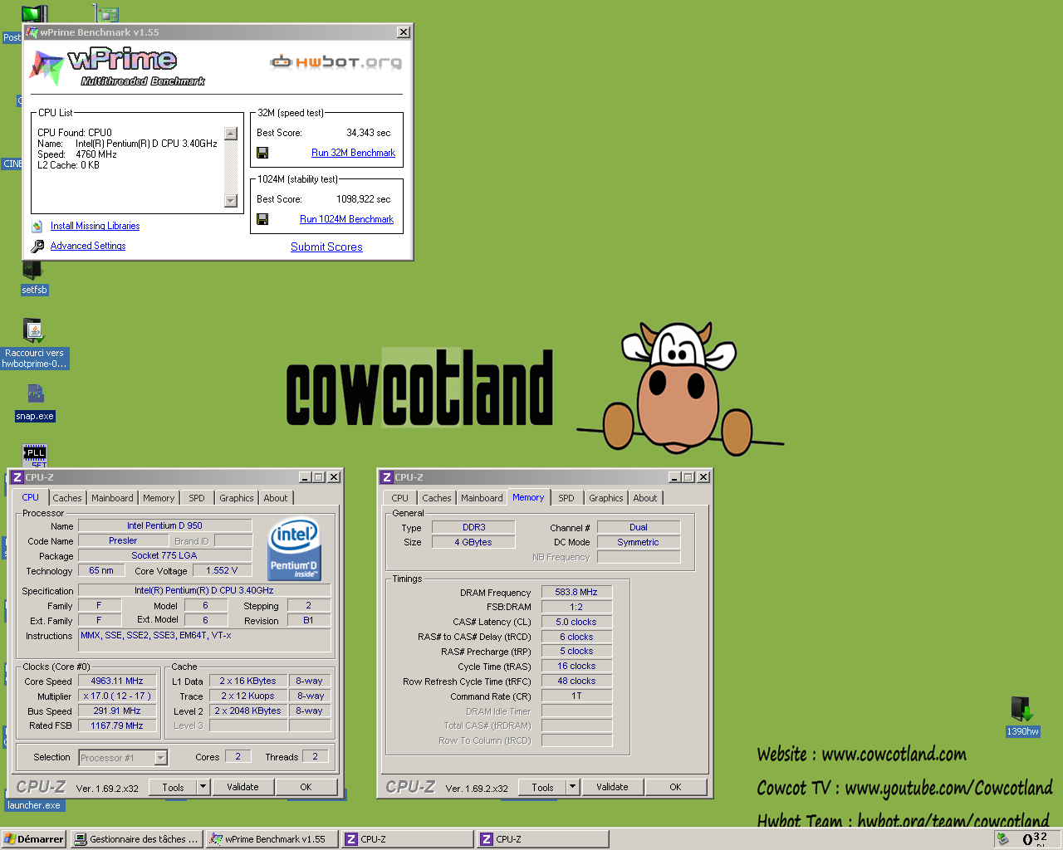Click Bus Speed value 291.91 MHz
This screenshot has height=850, width=1063.
(x=117, y=711)
